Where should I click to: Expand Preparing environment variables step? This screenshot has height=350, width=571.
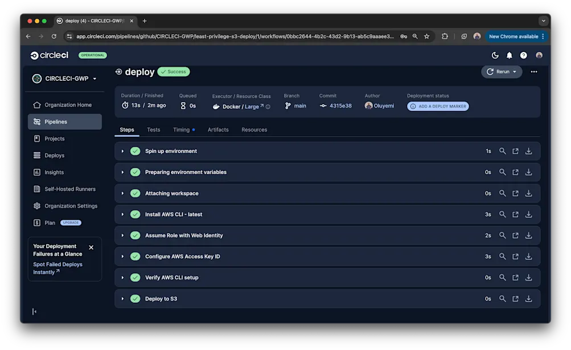pos(122,172)
